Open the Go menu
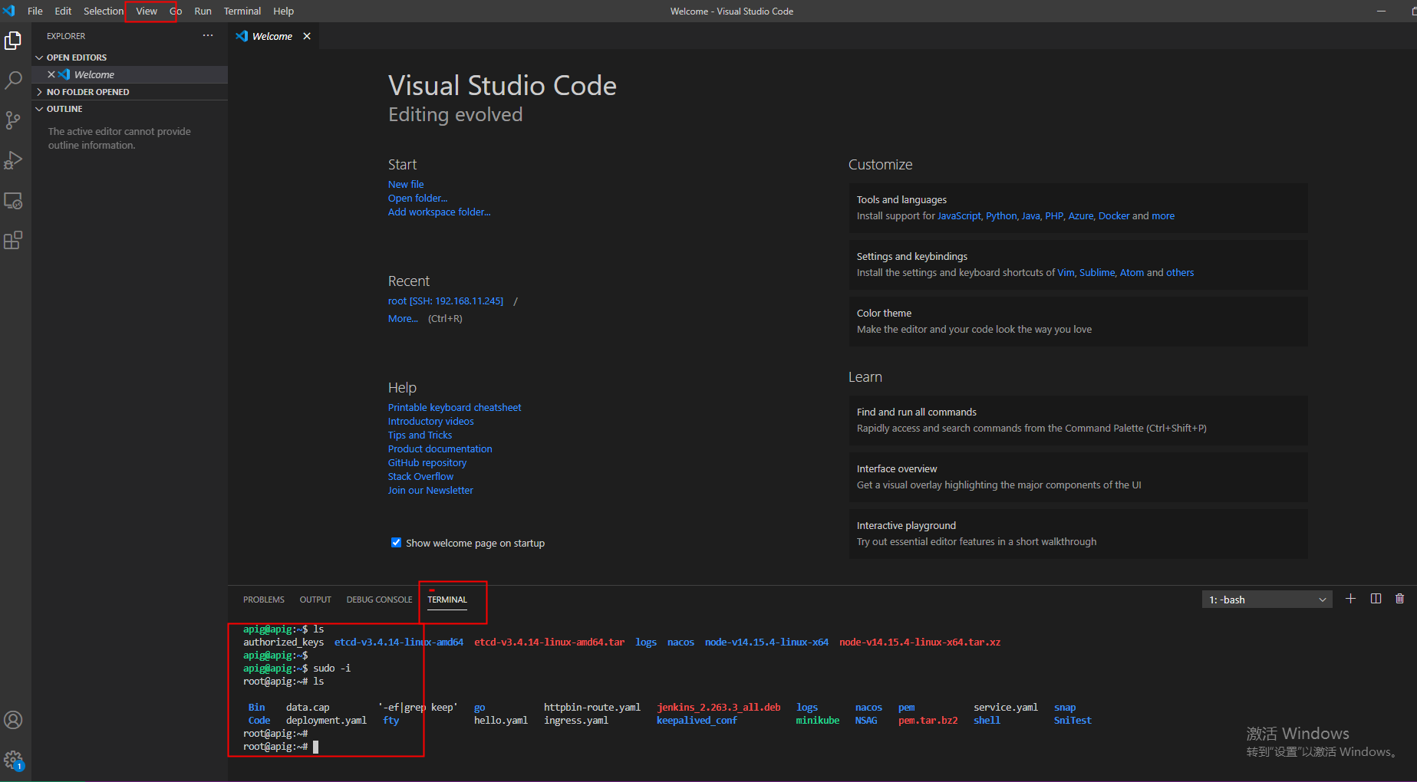Screen dimensions: 1417x782 pyautogui.click(x=176, y=11)
